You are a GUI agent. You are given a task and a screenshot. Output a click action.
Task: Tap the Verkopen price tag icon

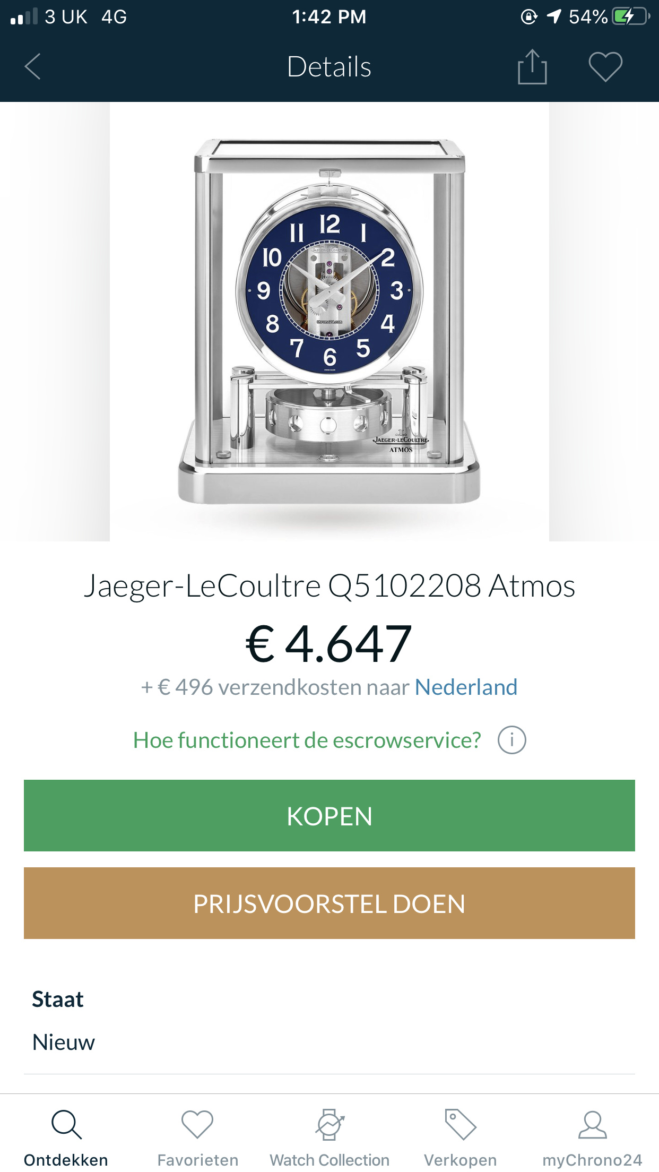(460, 1124)
